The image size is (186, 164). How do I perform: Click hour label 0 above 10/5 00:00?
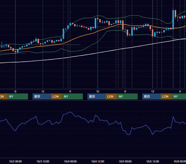click(125, 92)
